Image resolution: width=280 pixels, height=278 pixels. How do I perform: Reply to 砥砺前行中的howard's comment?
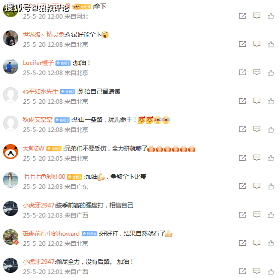[x=257, y=243]
